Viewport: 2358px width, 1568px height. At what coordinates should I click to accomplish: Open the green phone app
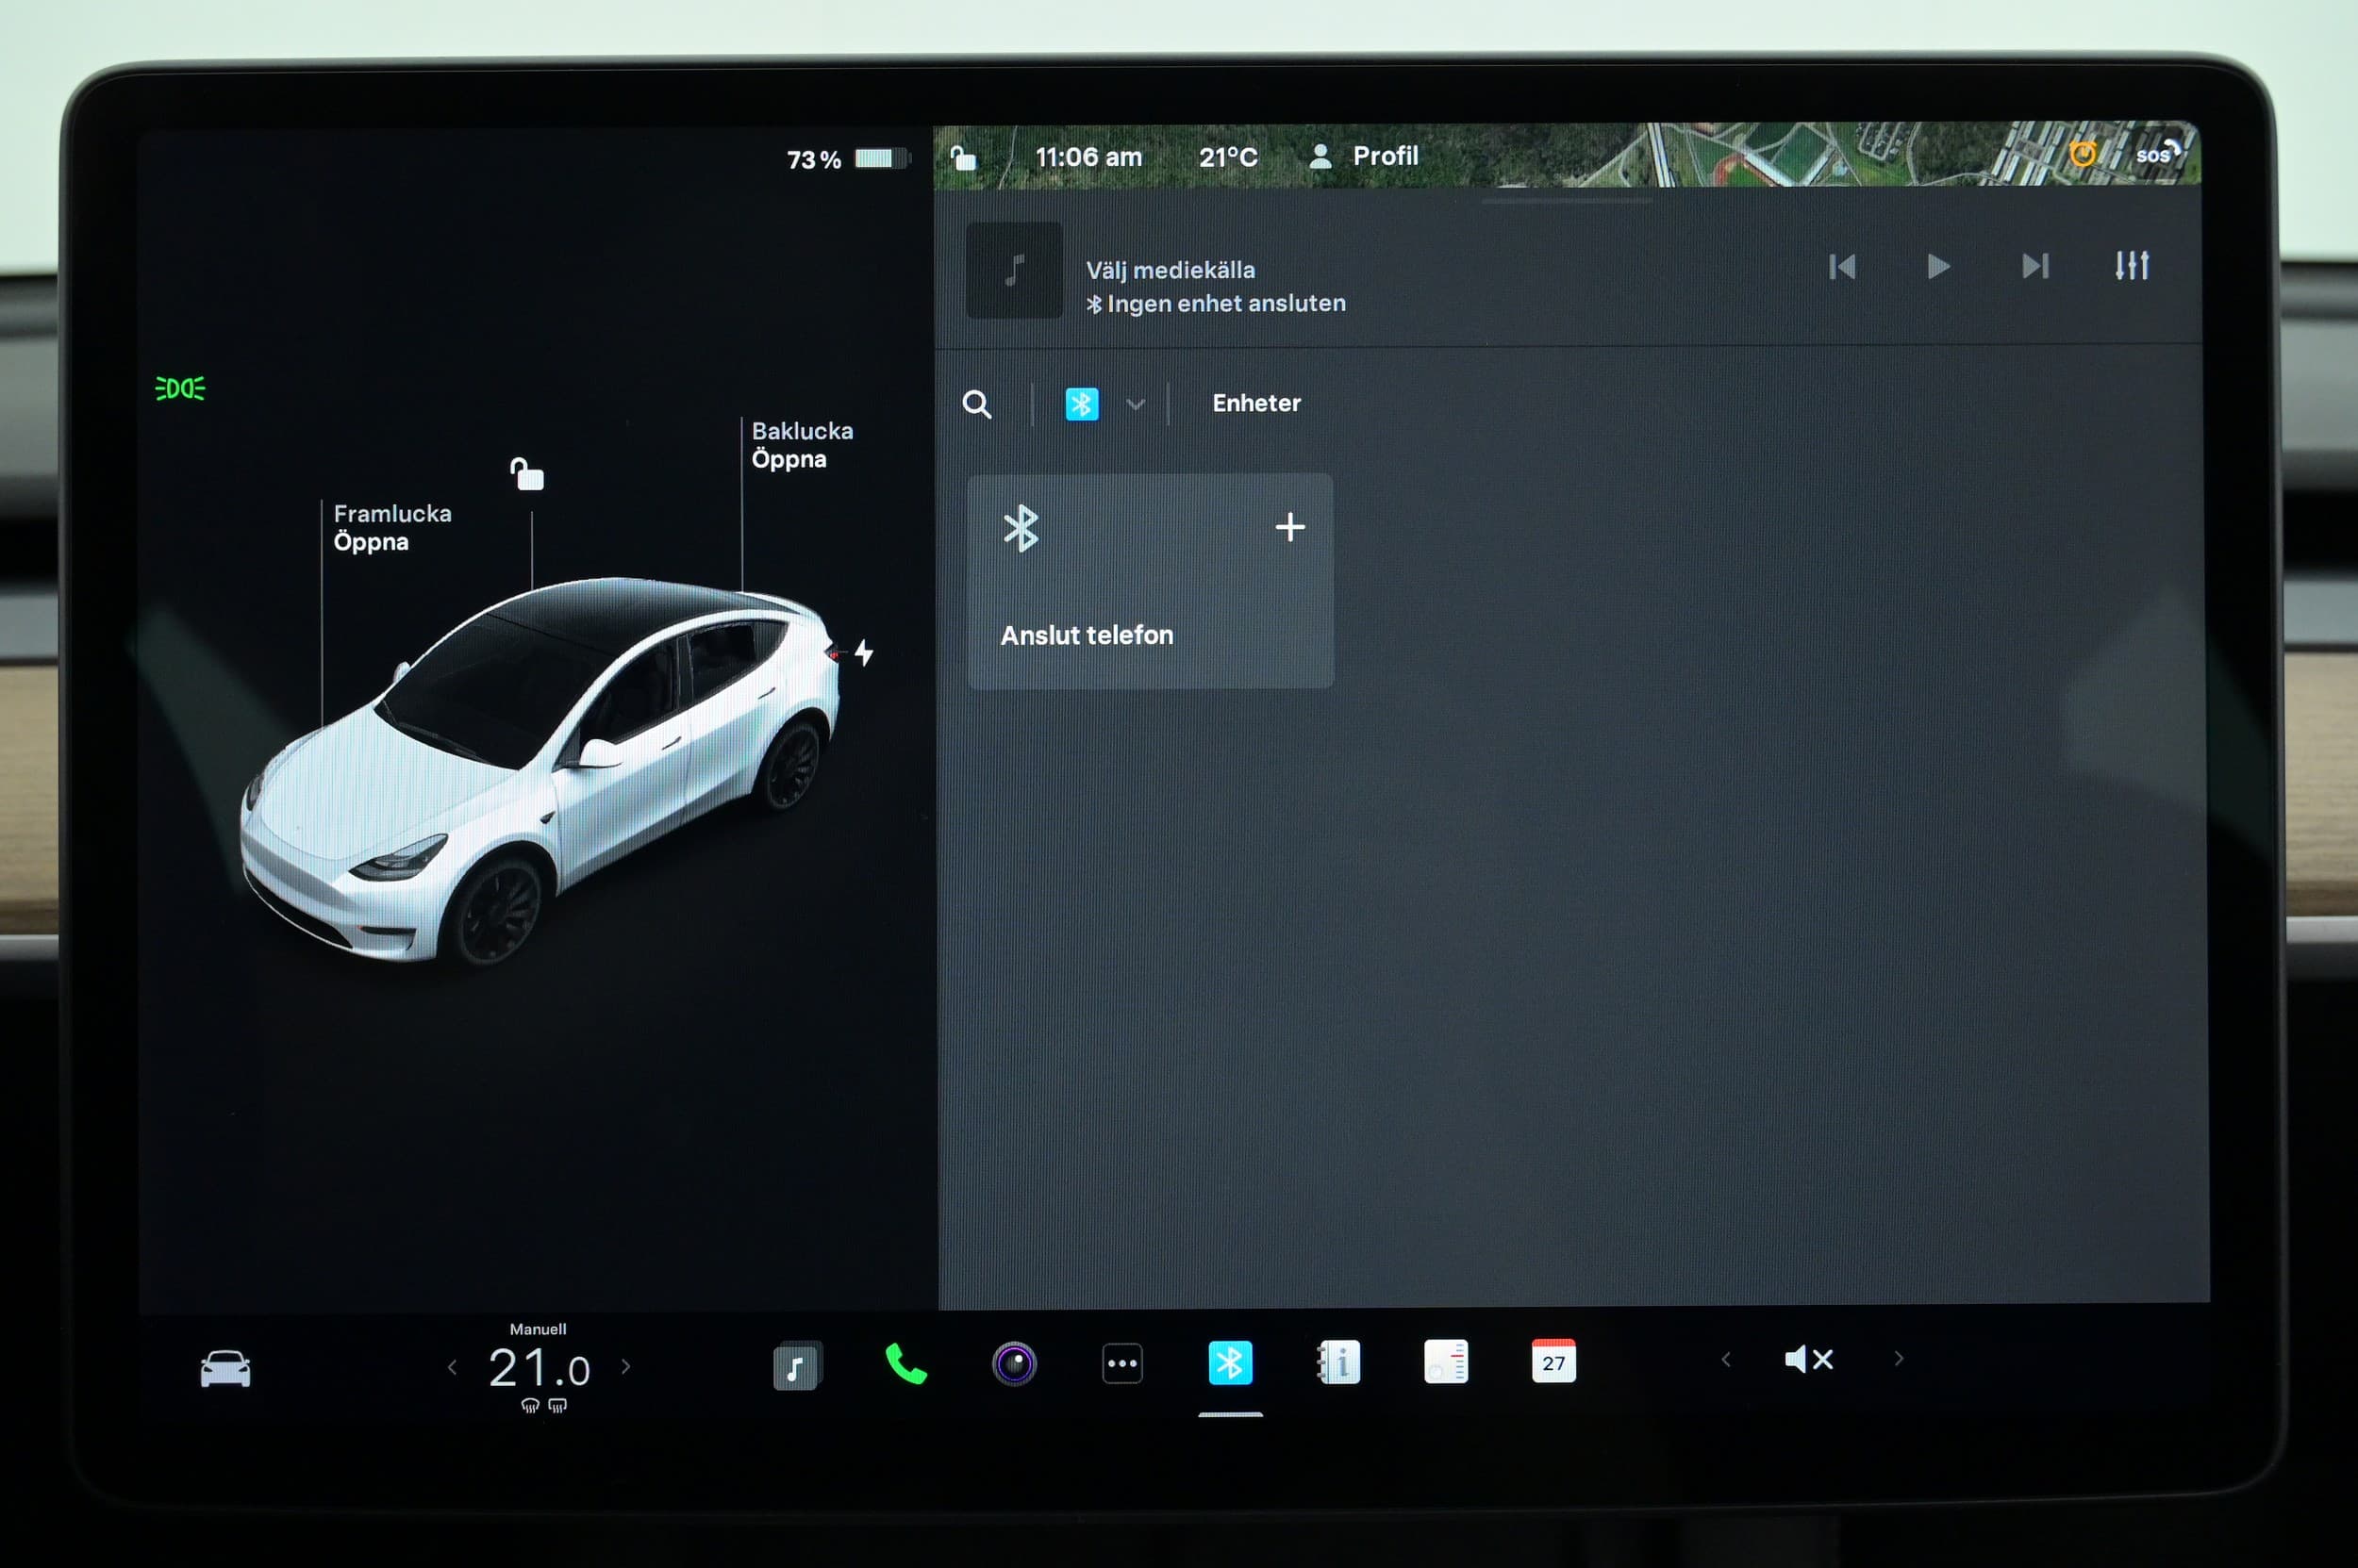[906, 1364]
